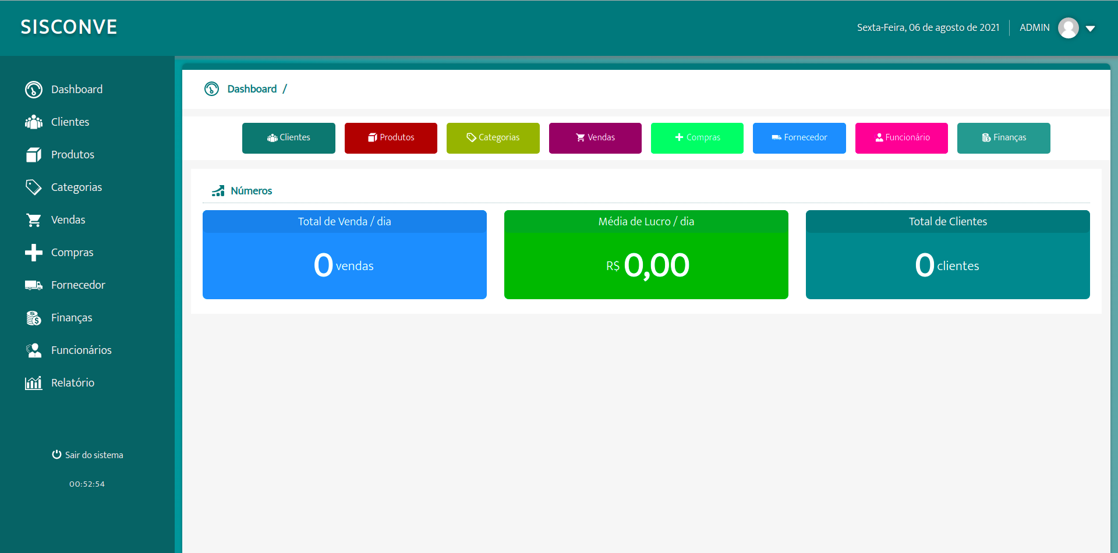Click the Compras plus icon in sidebar
This screenshot has height=553, width=1118.
point(34,253)
